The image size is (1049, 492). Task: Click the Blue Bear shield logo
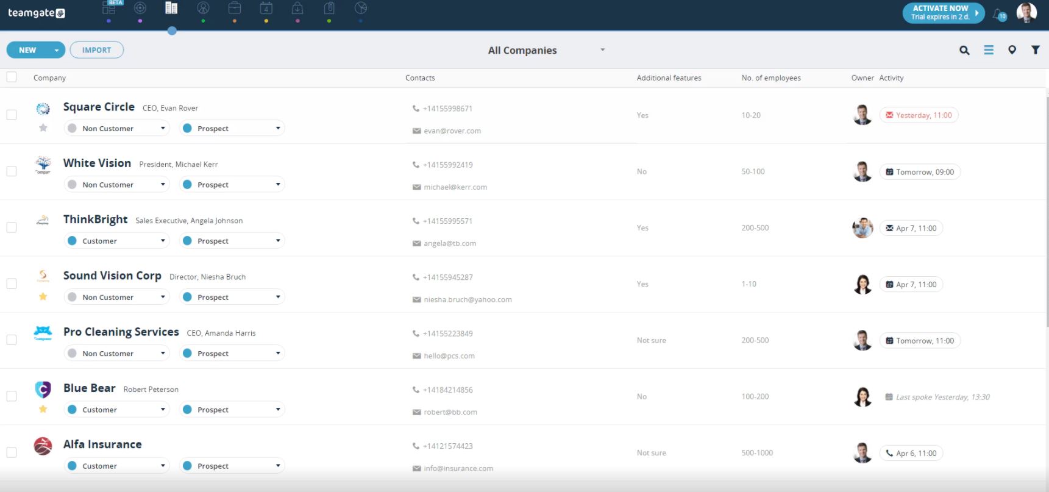pyautogui.click(x=43, y=389)
